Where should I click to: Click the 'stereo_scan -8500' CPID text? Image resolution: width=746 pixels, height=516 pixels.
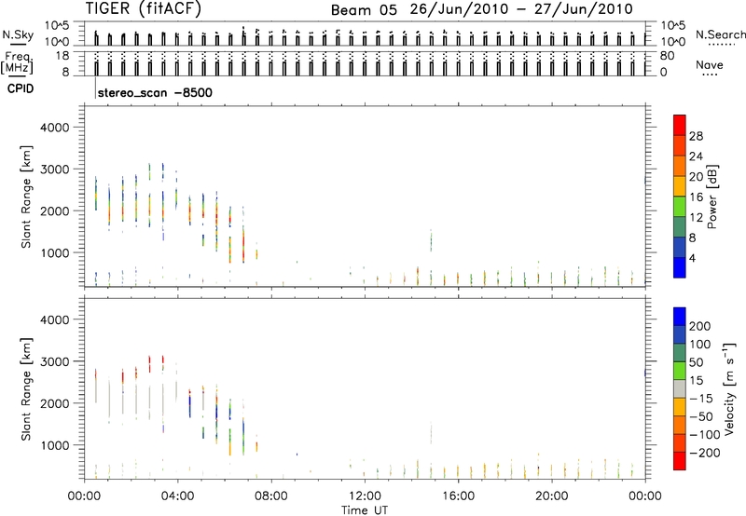[155, 92]
